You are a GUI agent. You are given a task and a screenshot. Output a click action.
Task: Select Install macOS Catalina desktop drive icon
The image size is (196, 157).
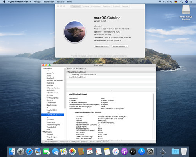(186, 13)
